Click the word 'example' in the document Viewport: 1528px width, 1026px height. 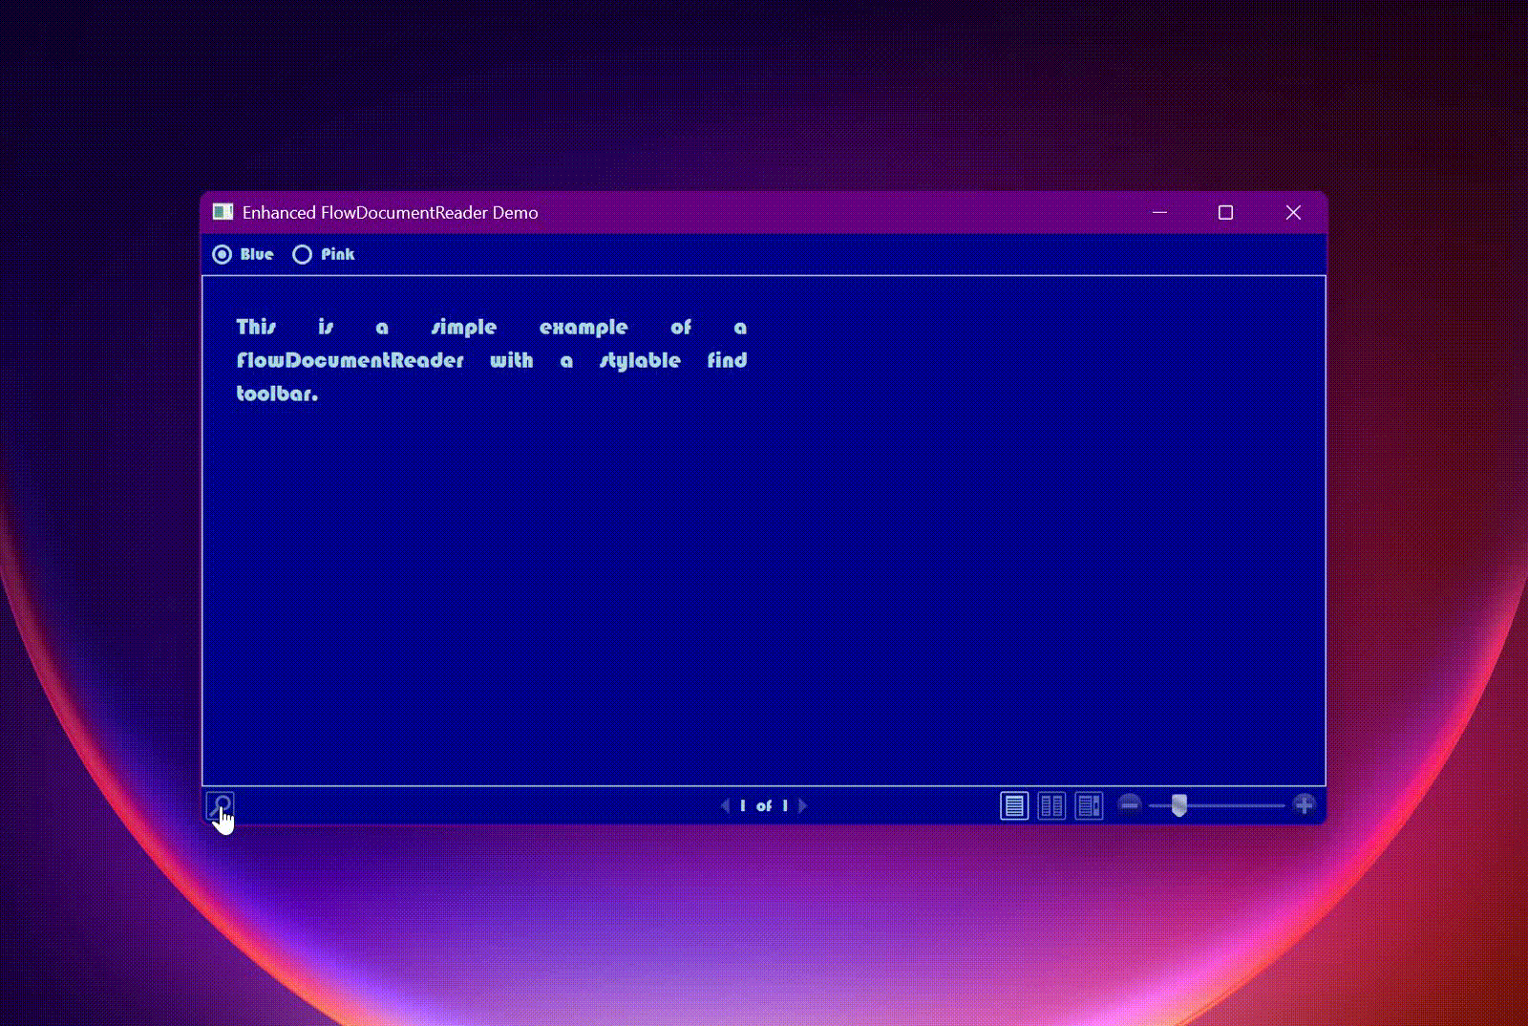coord(584,328)
